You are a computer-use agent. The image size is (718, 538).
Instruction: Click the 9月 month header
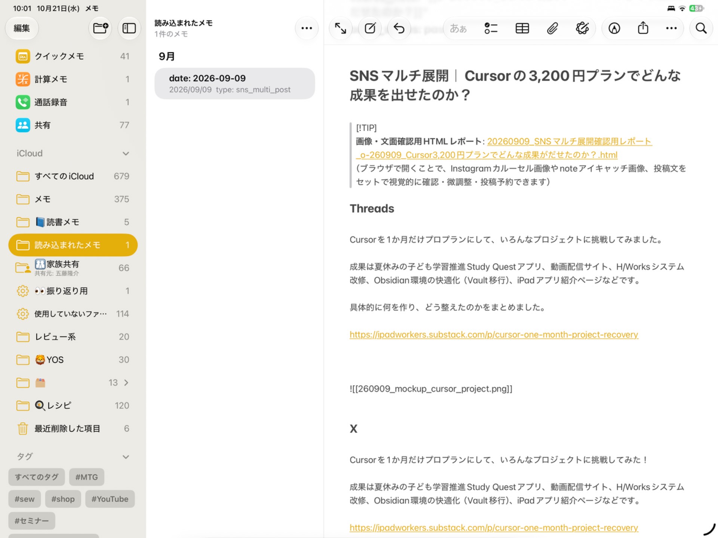pyautogui.click(x=167, y=56)
